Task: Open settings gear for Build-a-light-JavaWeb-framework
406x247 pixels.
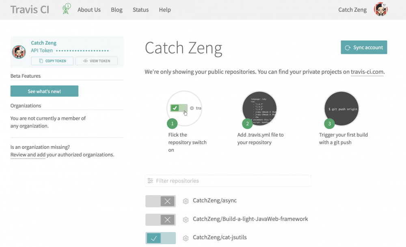Action: coord(186,219)
